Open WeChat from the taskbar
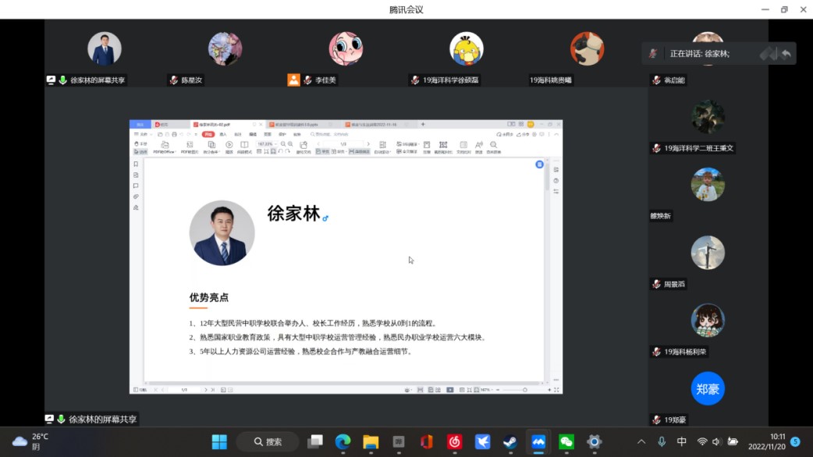The width and height of the screenshot is (813, 457). pyautogui.click(x=566, y=441)
